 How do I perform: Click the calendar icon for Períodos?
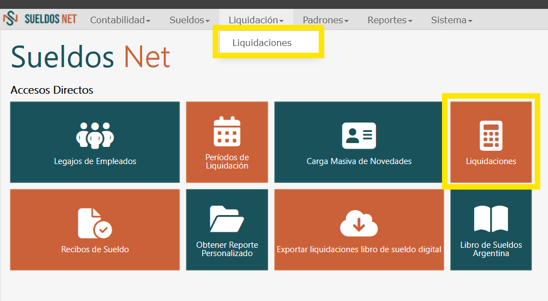coord(227,131)
